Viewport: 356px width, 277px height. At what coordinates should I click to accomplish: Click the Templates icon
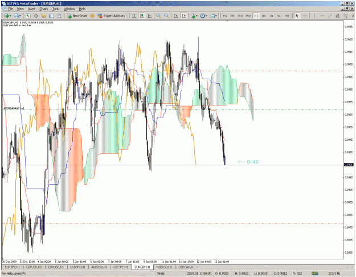[212, 16]
